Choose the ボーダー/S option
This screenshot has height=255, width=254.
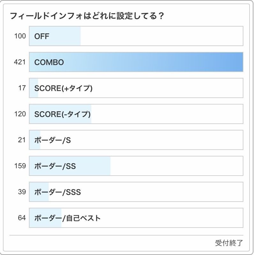[x=52, y=140]
